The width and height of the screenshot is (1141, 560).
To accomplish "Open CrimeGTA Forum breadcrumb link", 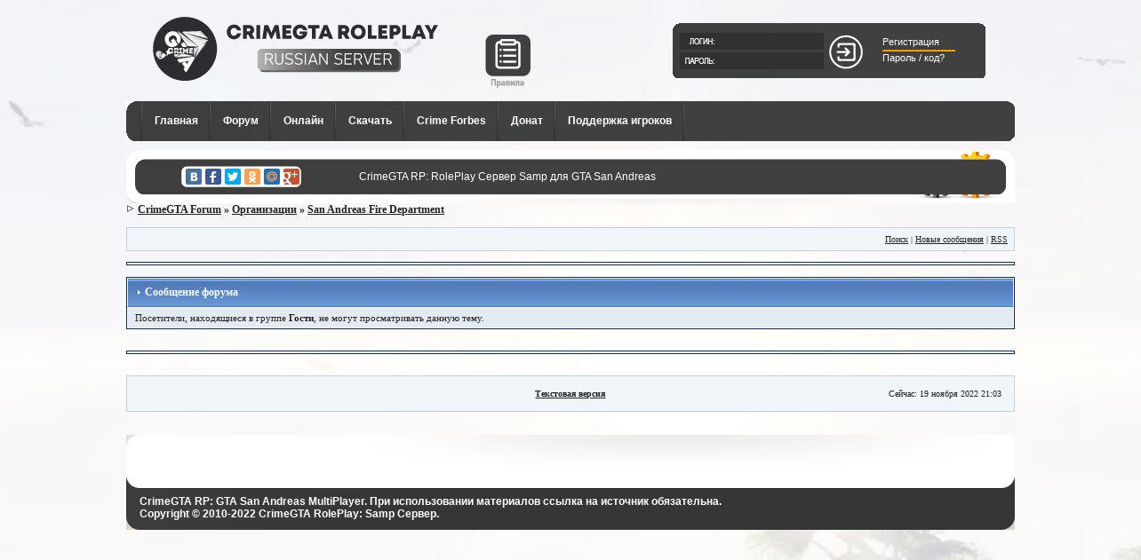I will pos(180,209).
